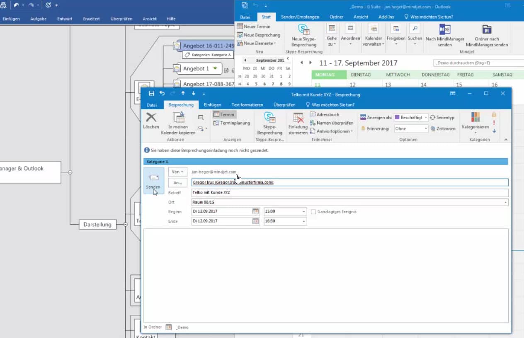This screenshot has height=338, width=524.
Task: Open Freigeben menu in Outlook ribbon
Action: pos(396,35)
